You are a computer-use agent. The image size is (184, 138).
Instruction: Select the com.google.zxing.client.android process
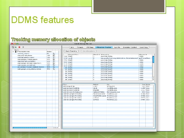tap(35, 69)
